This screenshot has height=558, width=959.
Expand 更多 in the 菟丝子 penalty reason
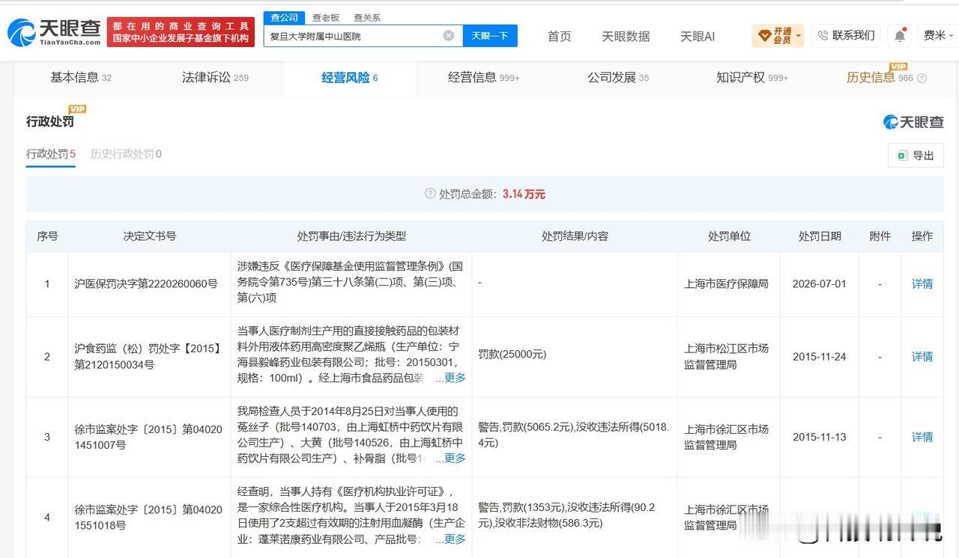click(455, 458)
